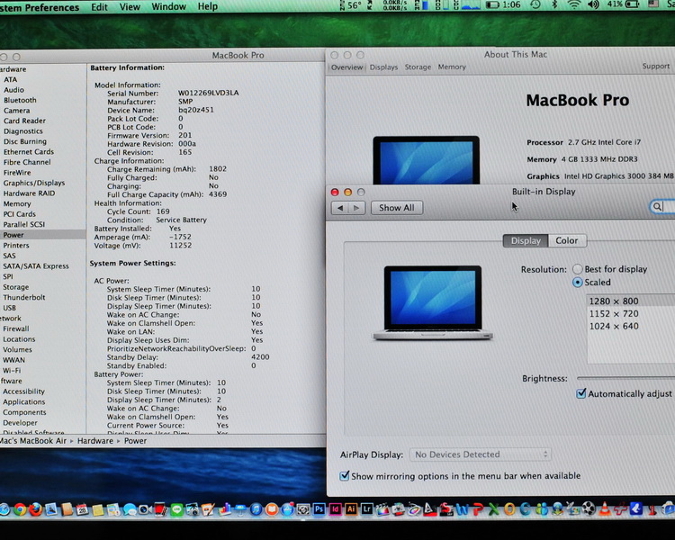
Task: Choose the 1152 × 720 resolution
Action: pos(631,313)
